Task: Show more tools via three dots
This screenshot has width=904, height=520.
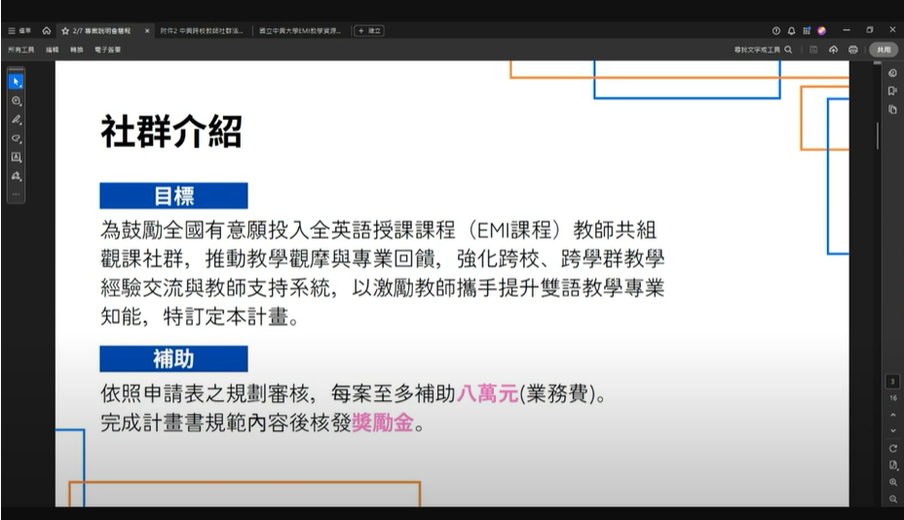Action: coord(17,195)
